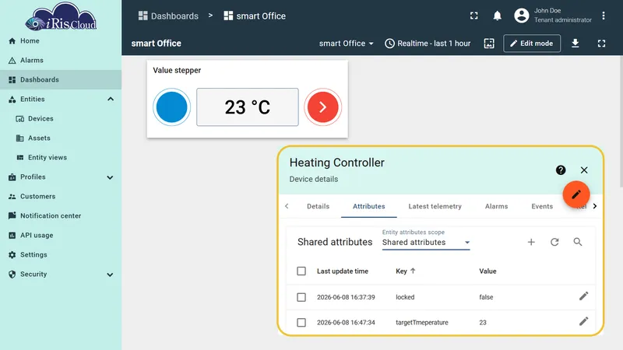
Task: Open the top-bar three-dot menu
Action: pyautogui.click(x=603, y=16)
